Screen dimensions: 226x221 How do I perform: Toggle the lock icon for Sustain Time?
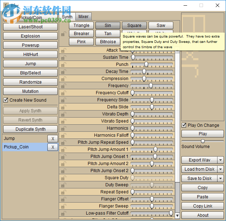coord(64,58)
